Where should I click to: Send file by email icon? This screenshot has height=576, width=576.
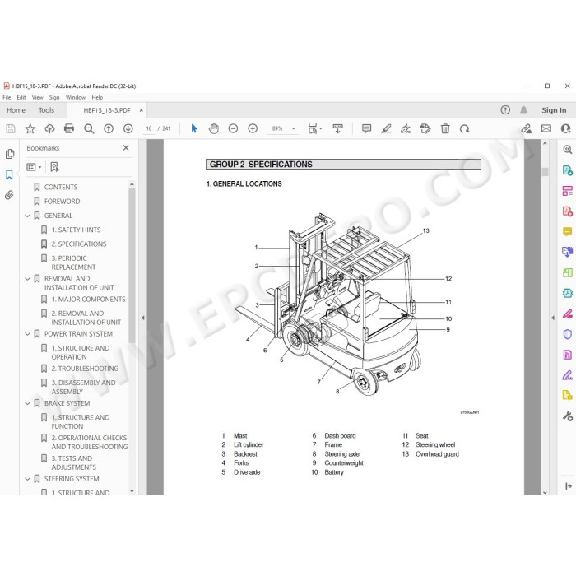point(546,128)
